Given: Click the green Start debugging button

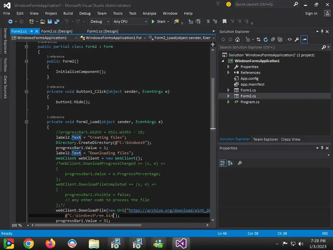Looking at the screenshot, I should pos(158,21).
